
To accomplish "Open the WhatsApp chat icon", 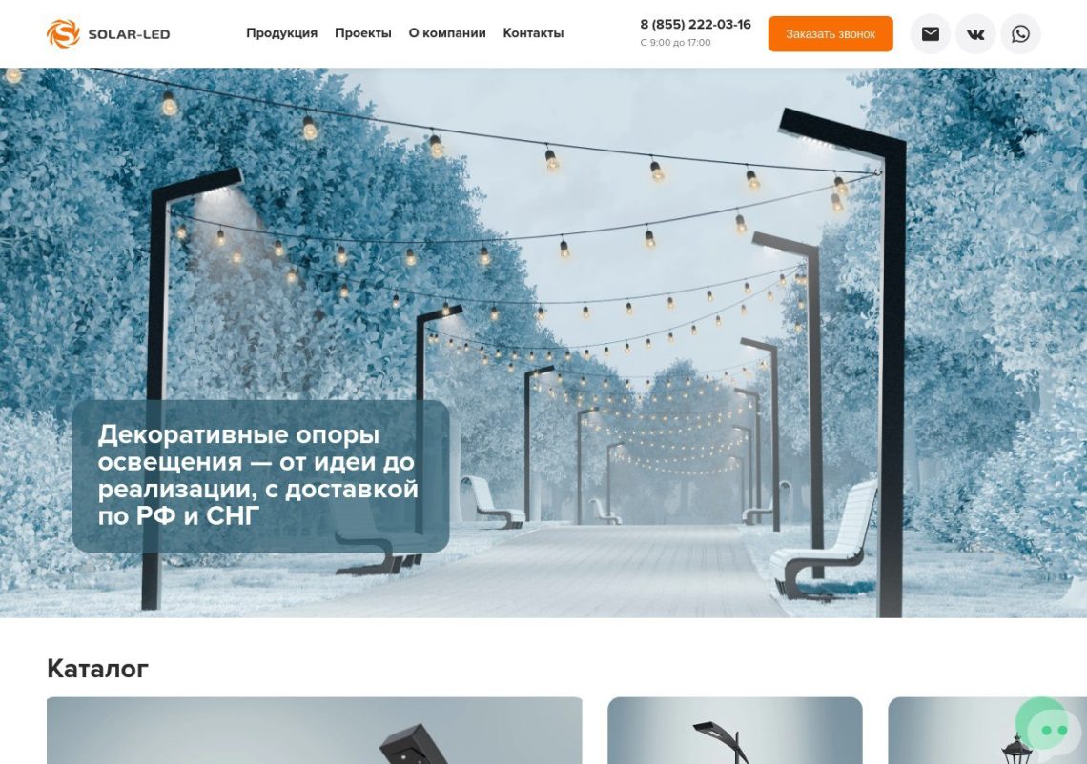I will (1020, 34).
